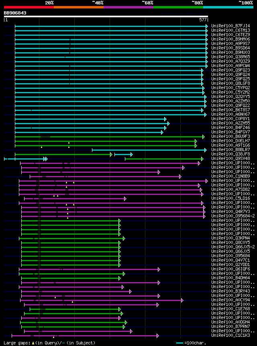Click the orange ~40% identity legend segment
This screenshot has height=346, width=257.
79,7
